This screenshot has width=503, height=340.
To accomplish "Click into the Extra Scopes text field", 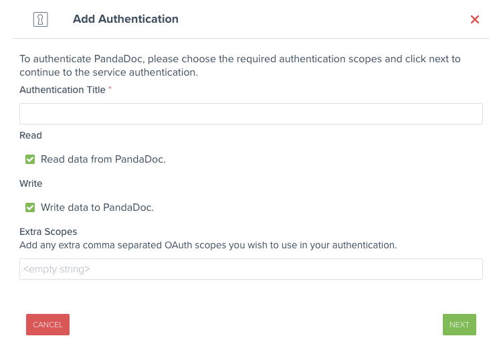I will 251,269.
